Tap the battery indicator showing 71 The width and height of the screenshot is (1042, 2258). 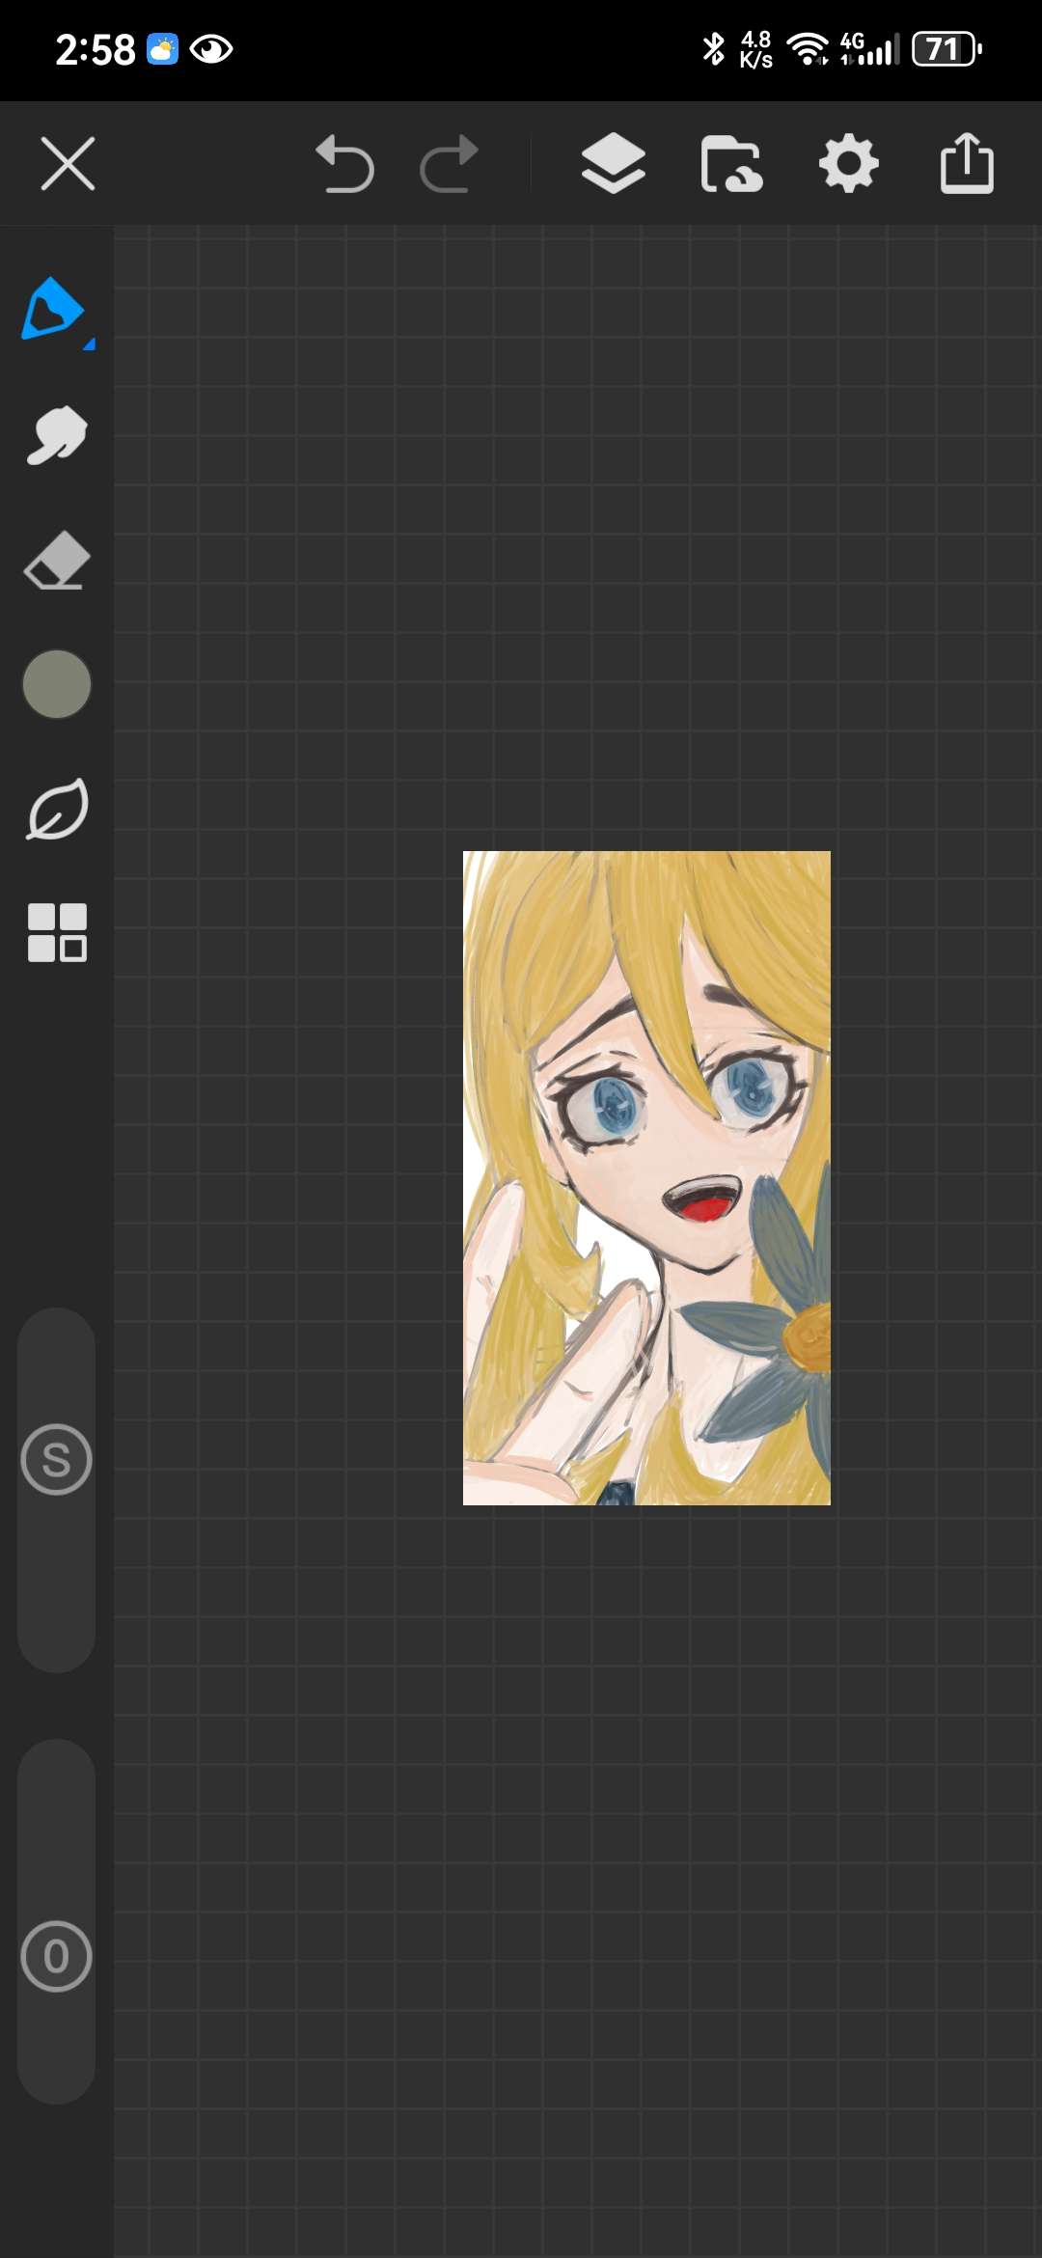947,48
